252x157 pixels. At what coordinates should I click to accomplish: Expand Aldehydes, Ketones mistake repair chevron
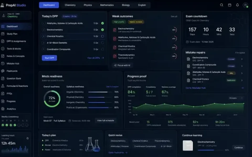pos(242,73)
